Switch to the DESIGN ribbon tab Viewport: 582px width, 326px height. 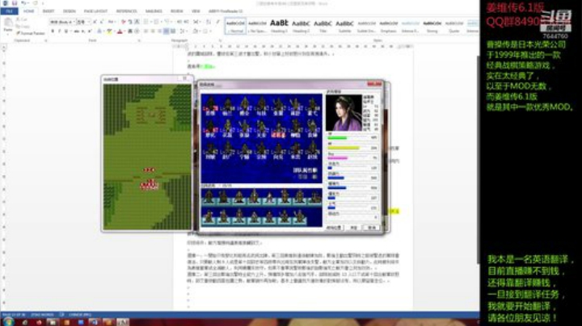[x=69, y=11]
